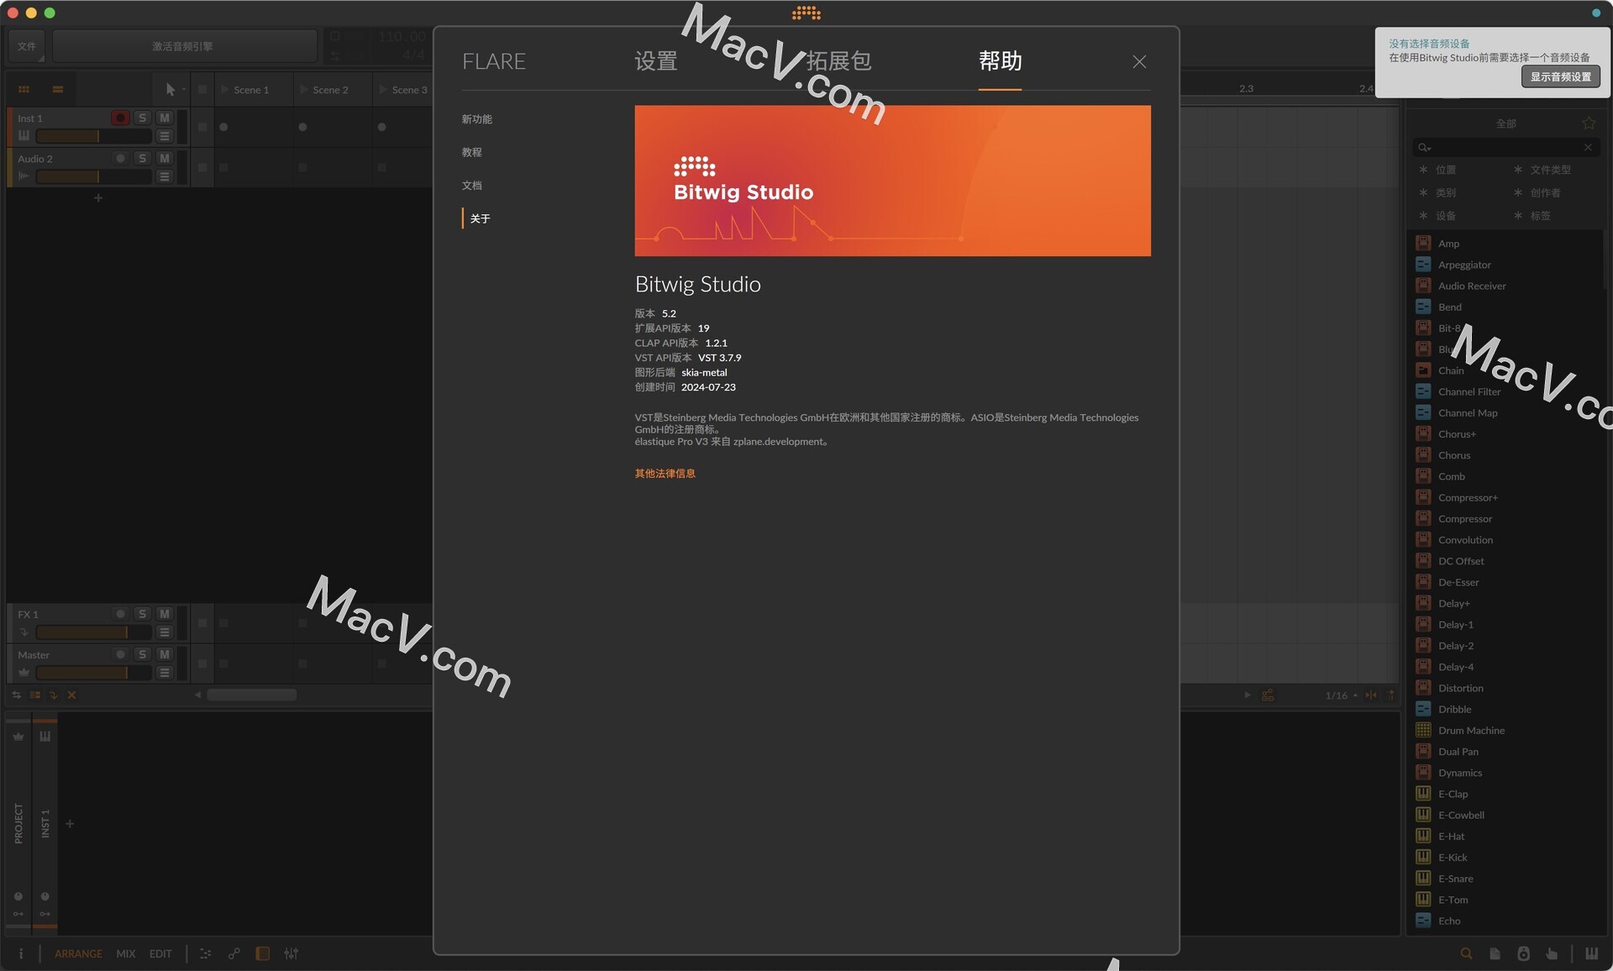Arm record on Audio 2 track
This screenshot has width=1613, height=971.
point(120,158)
